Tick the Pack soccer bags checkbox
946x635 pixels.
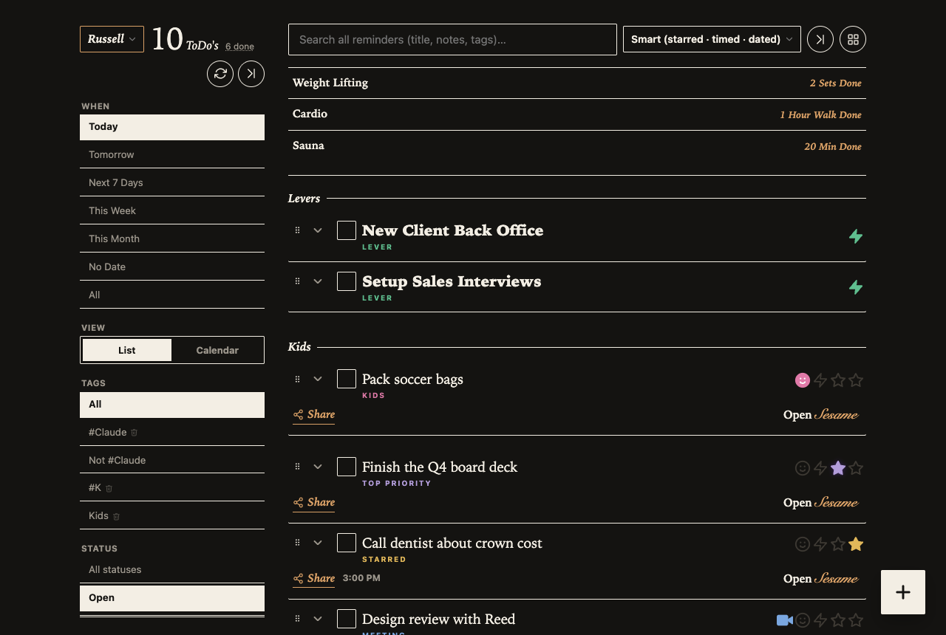347,379
